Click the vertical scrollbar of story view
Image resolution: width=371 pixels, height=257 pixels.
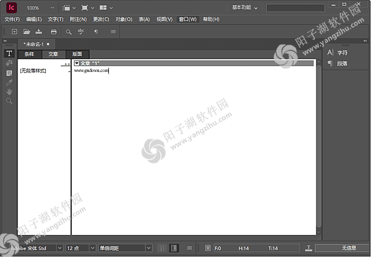click(x=319, y=146)
